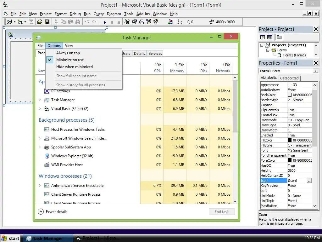
Task: Click View Object icon in Project panel
Action: click(x=269, y=37)
